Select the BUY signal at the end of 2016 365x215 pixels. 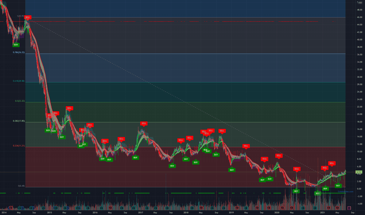point(136,158)
